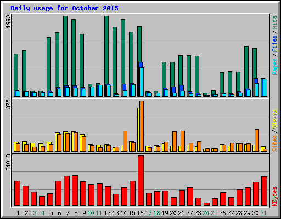
Task: Click the 'Daily usage for October 2015' title
Action: pyautogui.click(x=64, y=8)
